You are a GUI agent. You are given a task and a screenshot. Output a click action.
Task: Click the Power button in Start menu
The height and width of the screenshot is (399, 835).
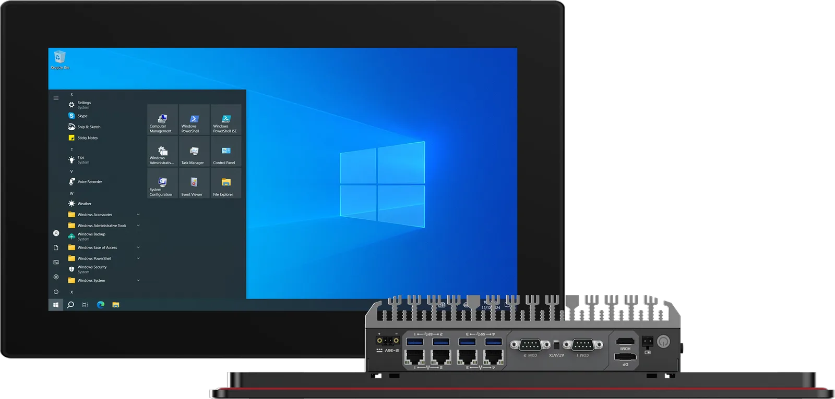pos(56,292)
